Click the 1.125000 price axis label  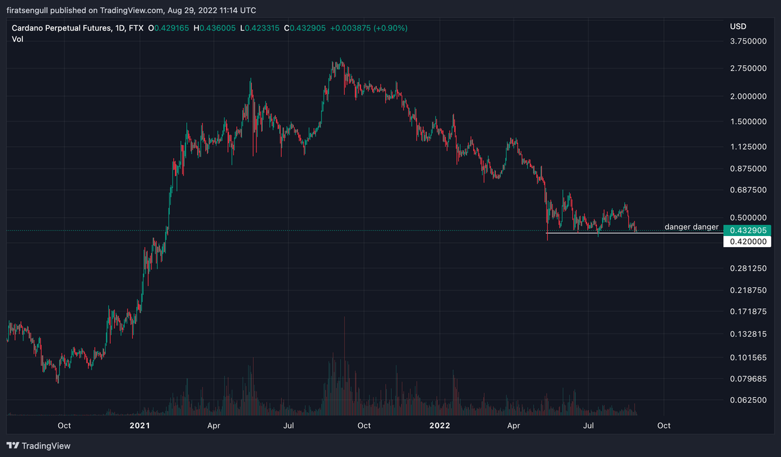748,147
